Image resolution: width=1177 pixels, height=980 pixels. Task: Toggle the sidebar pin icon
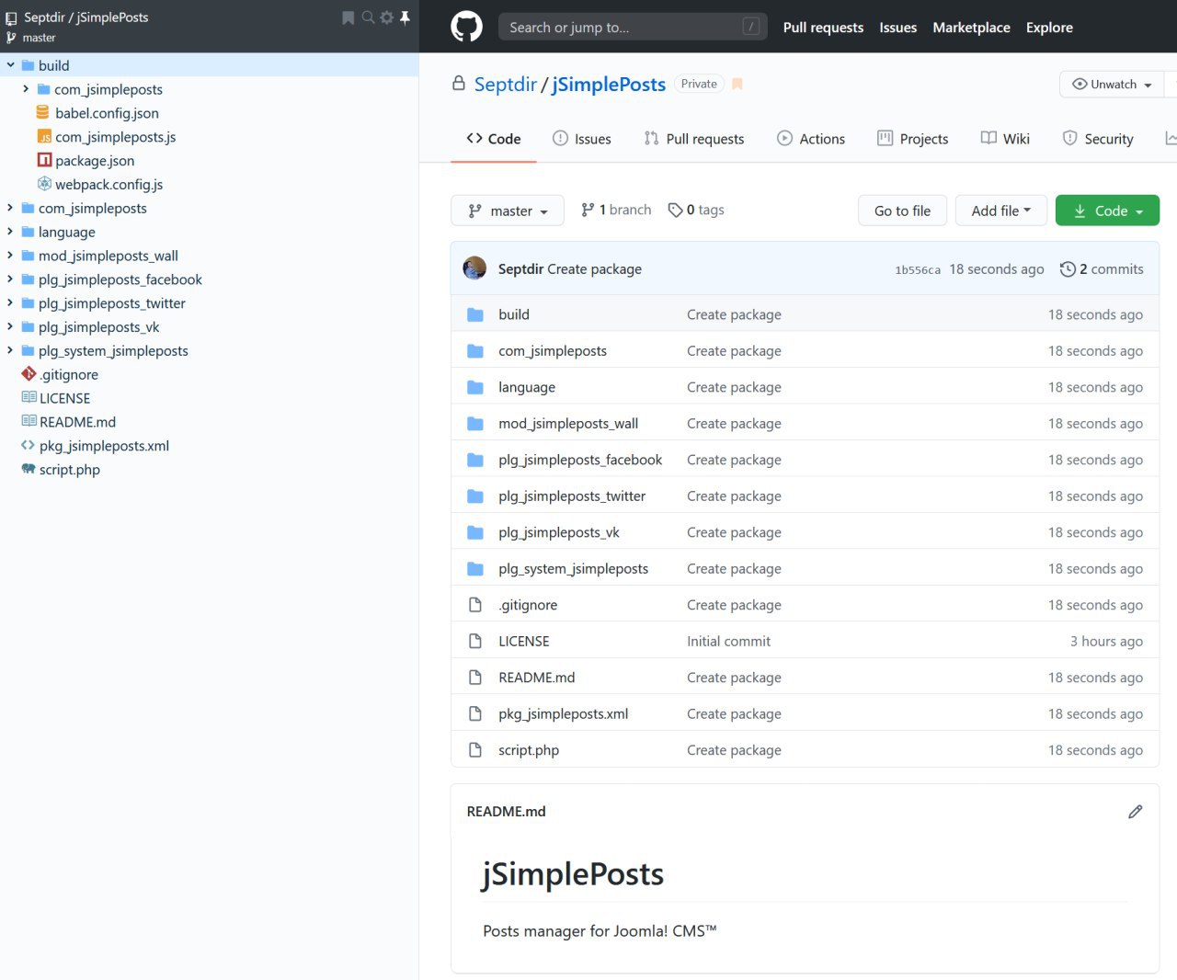[x=405, y=17]
